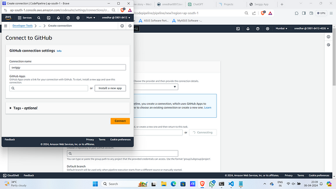Viewport: 336px width, 189px height.
Task: Open extensions puzzle icon in main browser
Action: pyautogui.click(x=297, y=13)
